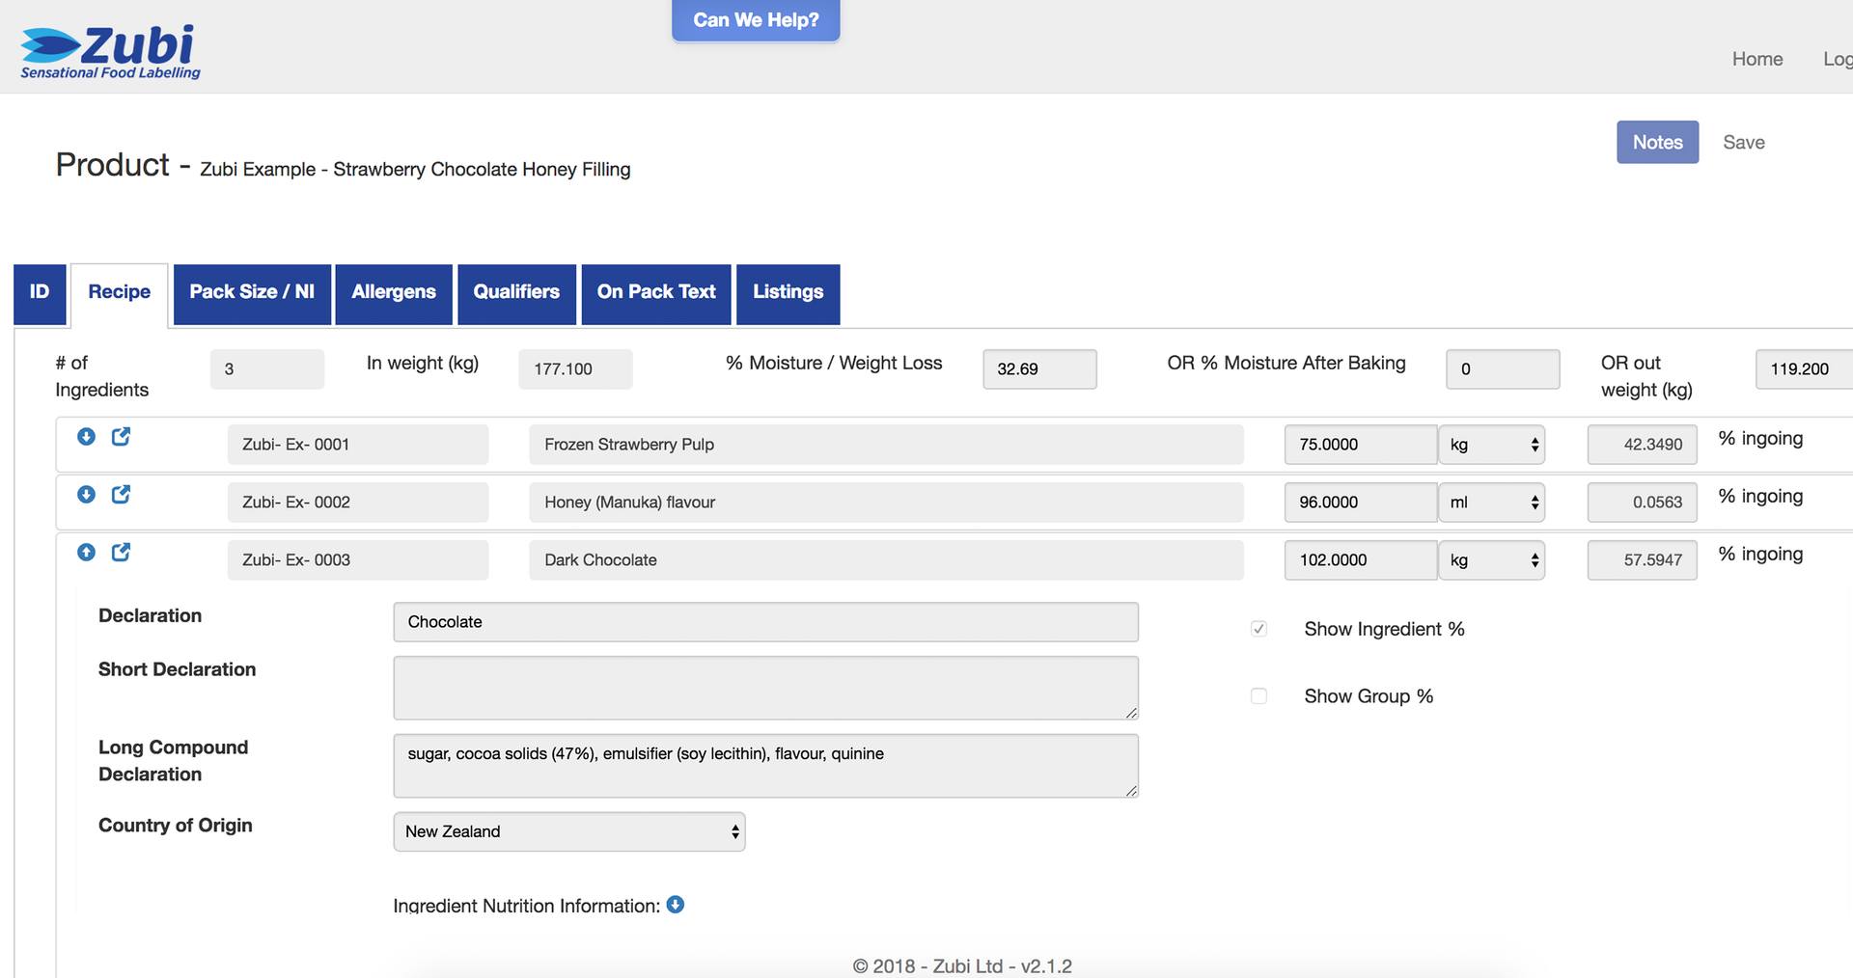Open Dark Chocolate external link icon
This screenshot has height=978, width=1853.
click(121, 553)
